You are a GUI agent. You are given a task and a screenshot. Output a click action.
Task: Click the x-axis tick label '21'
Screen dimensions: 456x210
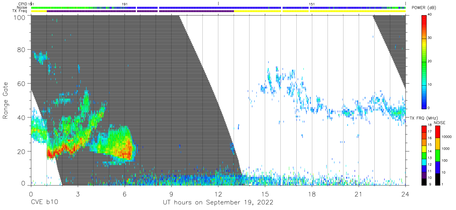click(358, 194)
